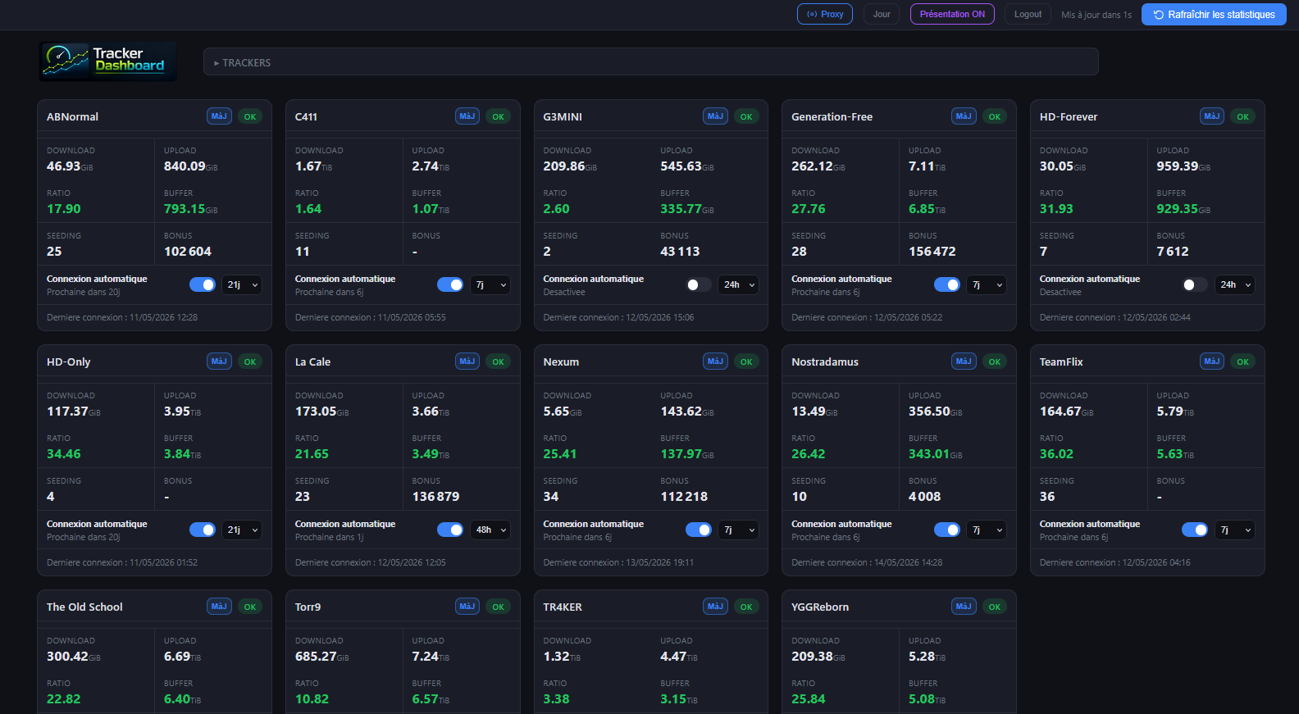Open La Cale 48h interval dropdown
The width and height of the screenshot is (1299, 714).
[490, 530]
